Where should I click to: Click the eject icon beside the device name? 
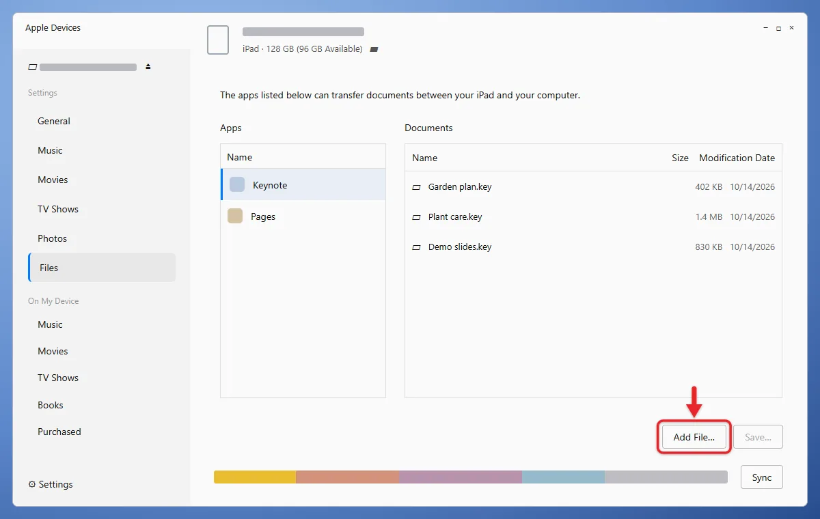pyautogui.click(x=148, y=67)
